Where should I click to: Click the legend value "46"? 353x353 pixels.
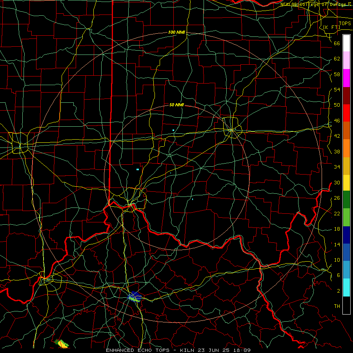[337, 121]
